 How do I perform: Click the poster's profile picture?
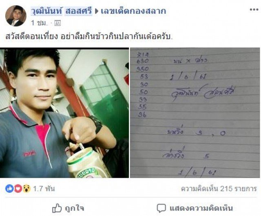tap(16, 16)
